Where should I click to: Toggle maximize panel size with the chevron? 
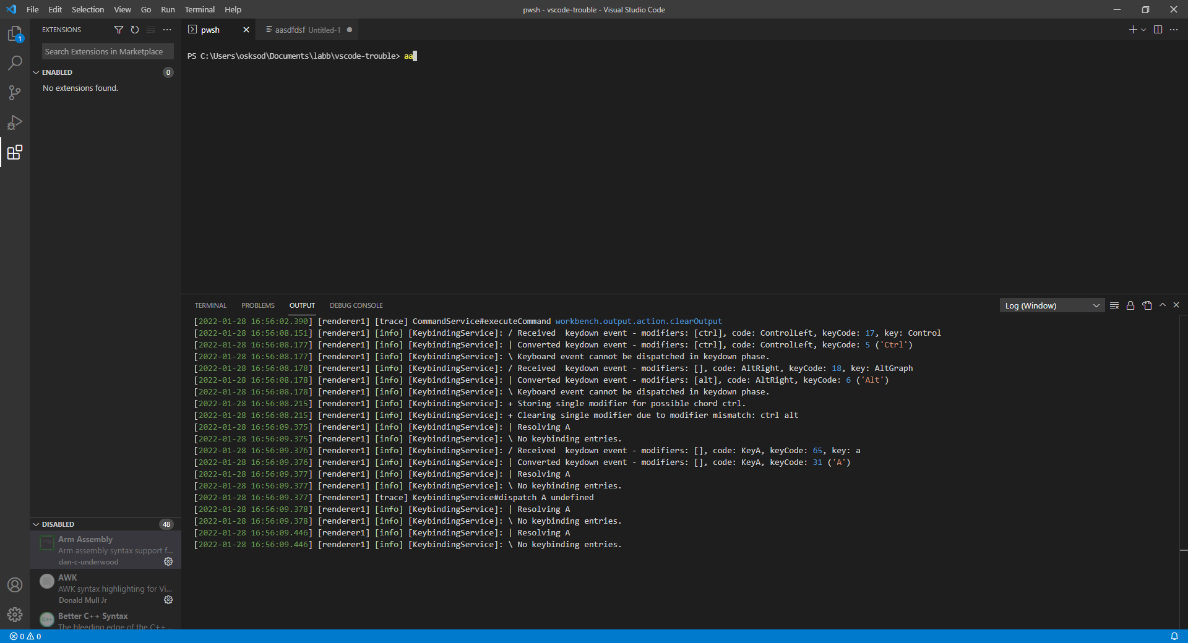(x=1163, y=305)
